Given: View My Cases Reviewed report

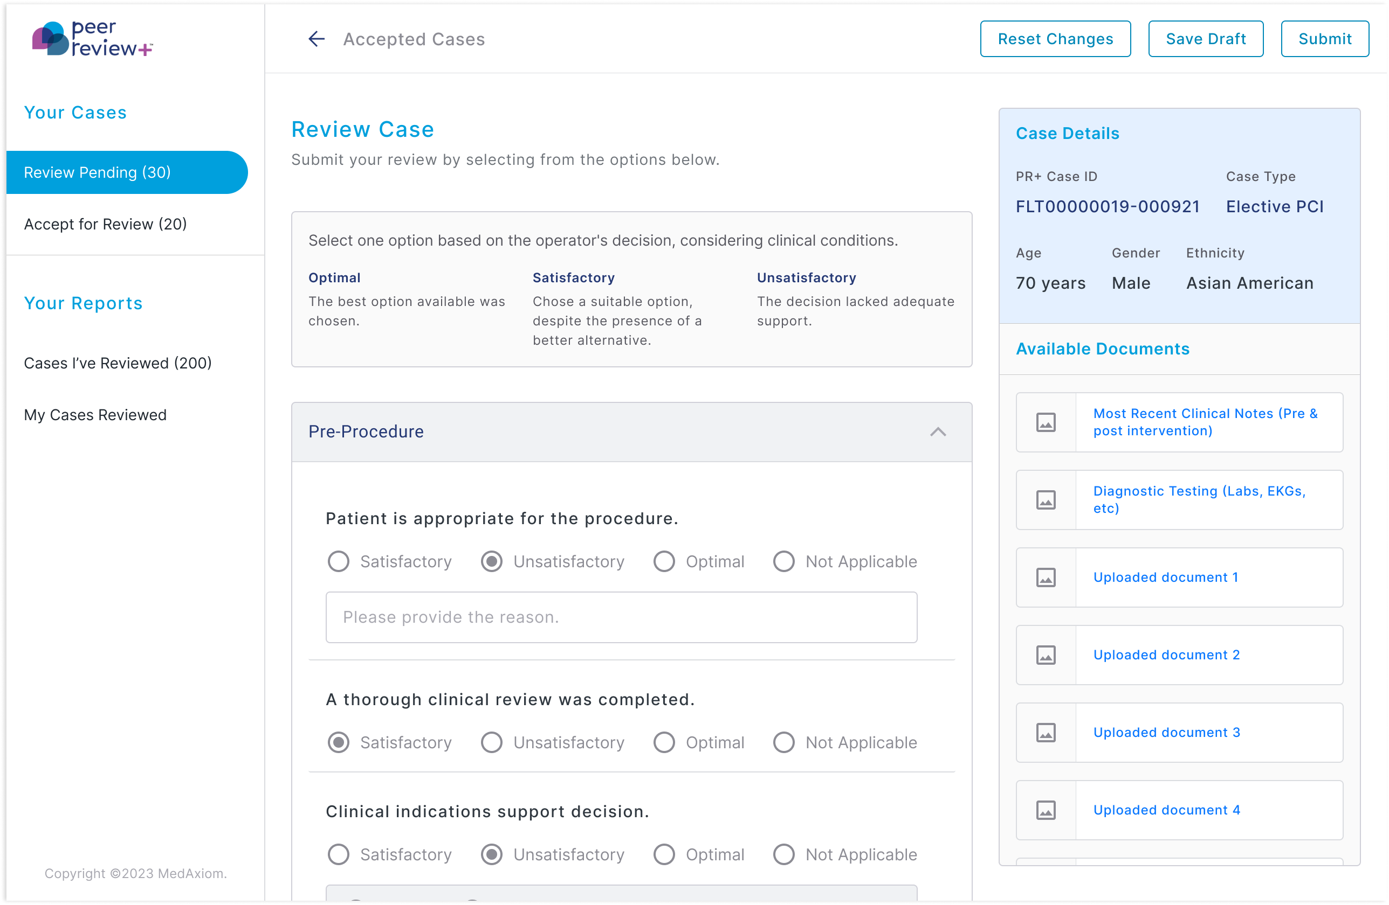Looking at the screenshot, I should point(95,415).
